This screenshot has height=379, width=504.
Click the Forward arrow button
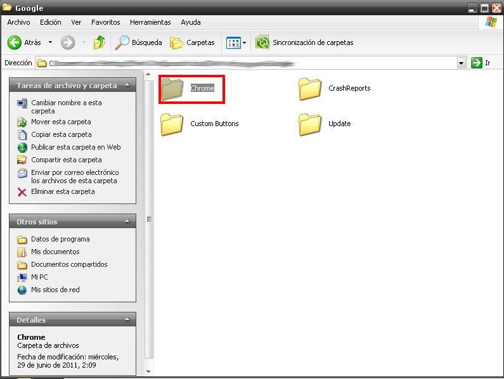pyautogui.click(x=68, y=42)
